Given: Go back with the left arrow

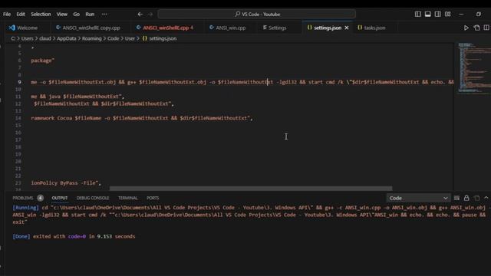Looking at the screenshot, I should (140, 14).
